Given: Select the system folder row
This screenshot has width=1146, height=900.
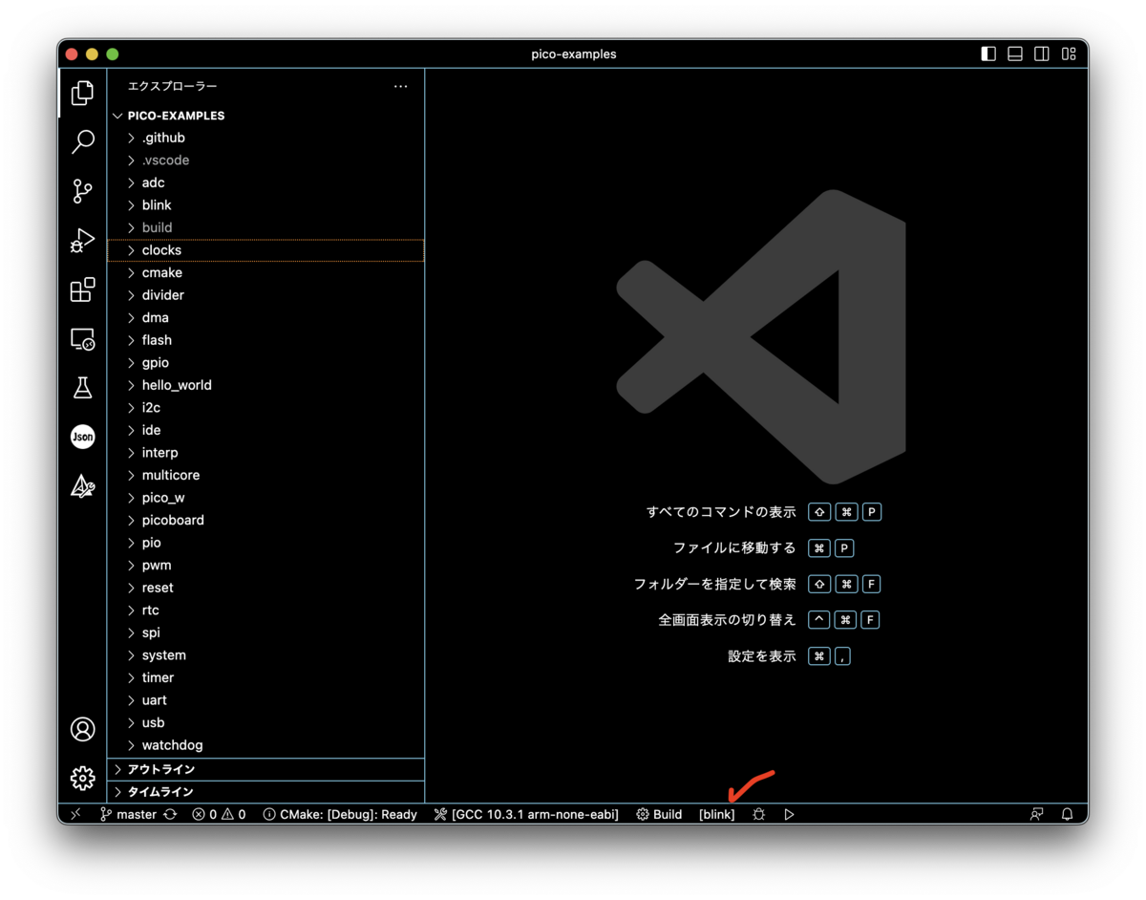Looking at the screenshot, I should tap(265, 654).
